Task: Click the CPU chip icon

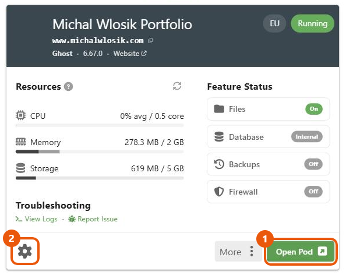Action: click(x=20, y=115)
